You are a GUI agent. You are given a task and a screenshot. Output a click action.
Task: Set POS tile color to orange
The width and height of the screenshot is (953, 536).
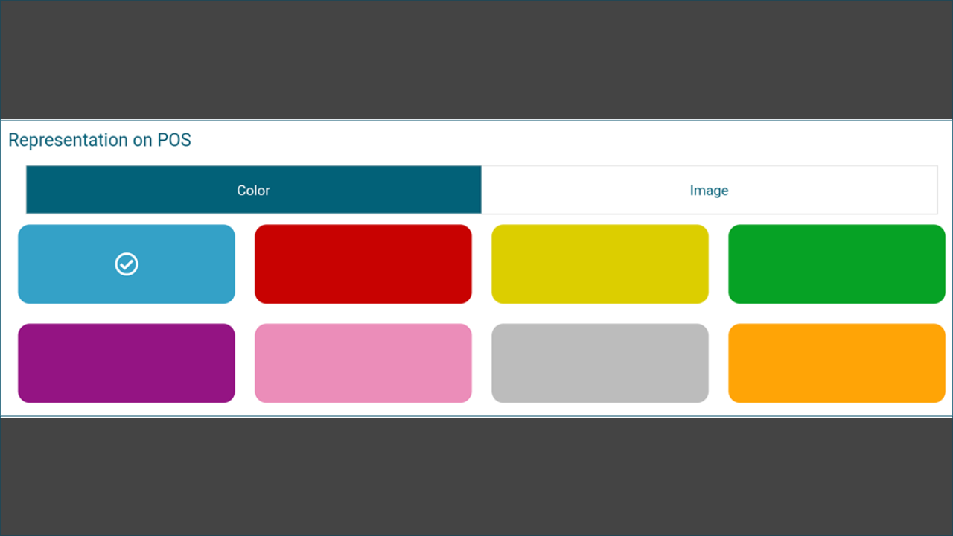click(x=837, y=363)
